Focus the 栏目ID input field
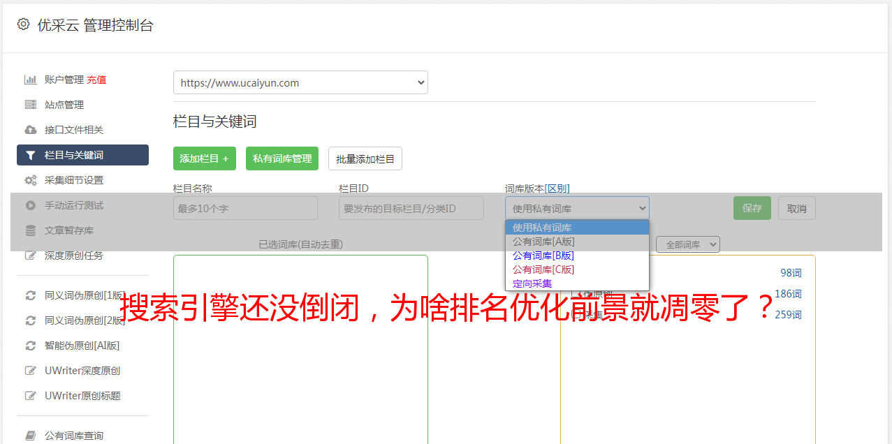 [x=411, y=208]
